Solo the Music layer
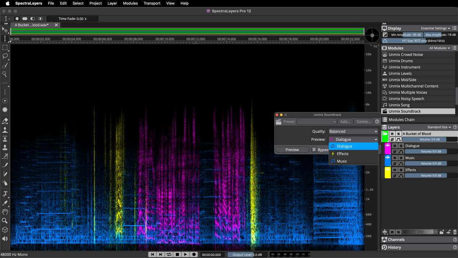The width and height of the screenshot is (458, 258). 401,158
